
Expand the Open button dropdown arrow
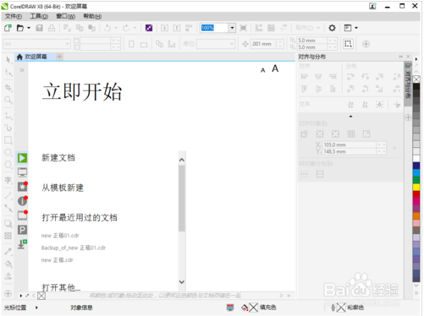click(x=29, y=28)
